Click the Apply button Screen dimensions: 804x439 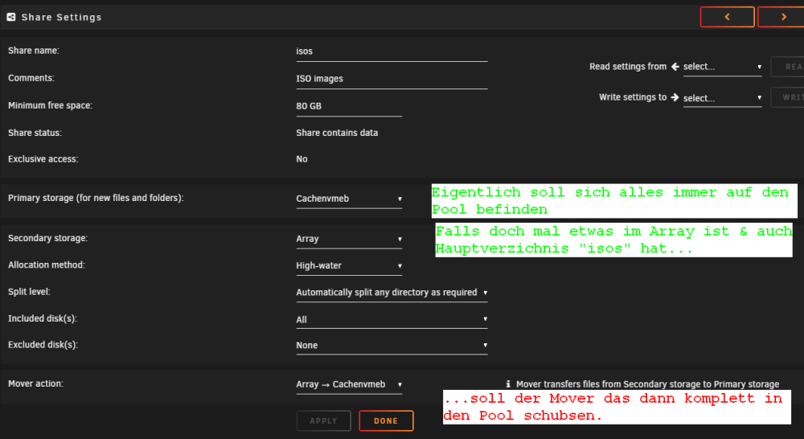pos(323,421)
